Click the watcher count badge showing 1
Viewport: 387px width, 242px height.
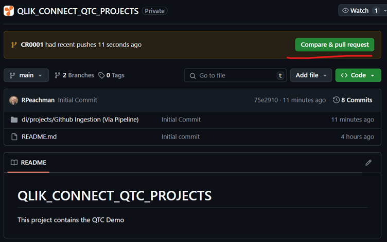pyautogui.click(x=376, y=11)
